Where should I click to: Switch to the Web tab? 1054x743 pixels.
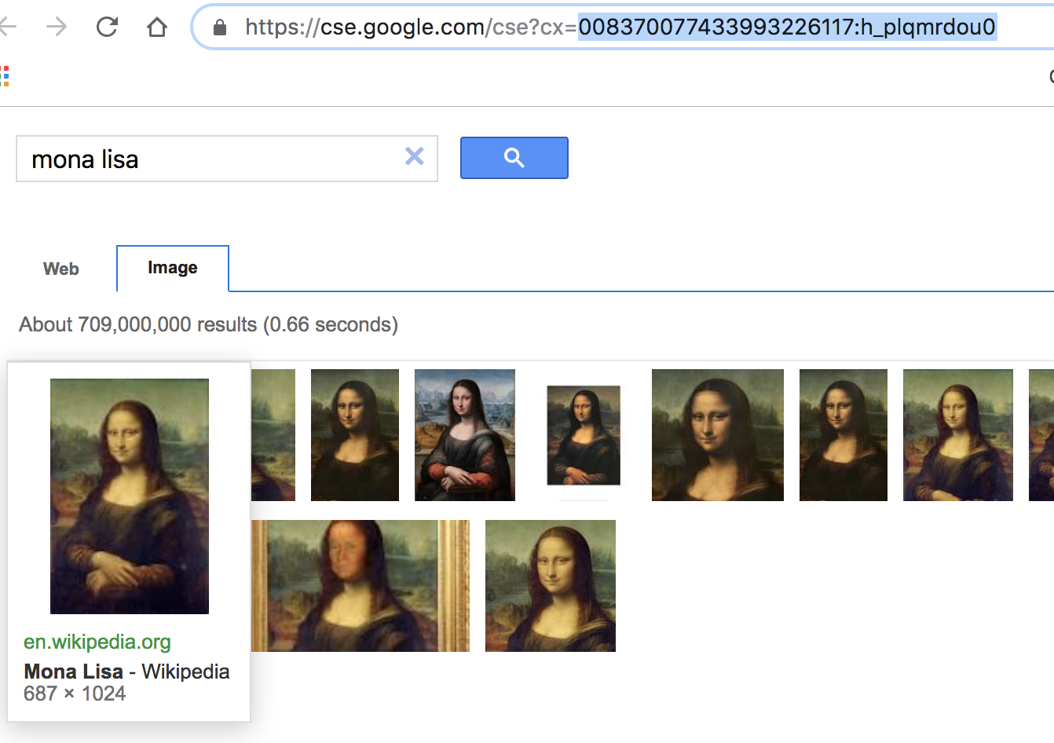[x=61, y=269]
